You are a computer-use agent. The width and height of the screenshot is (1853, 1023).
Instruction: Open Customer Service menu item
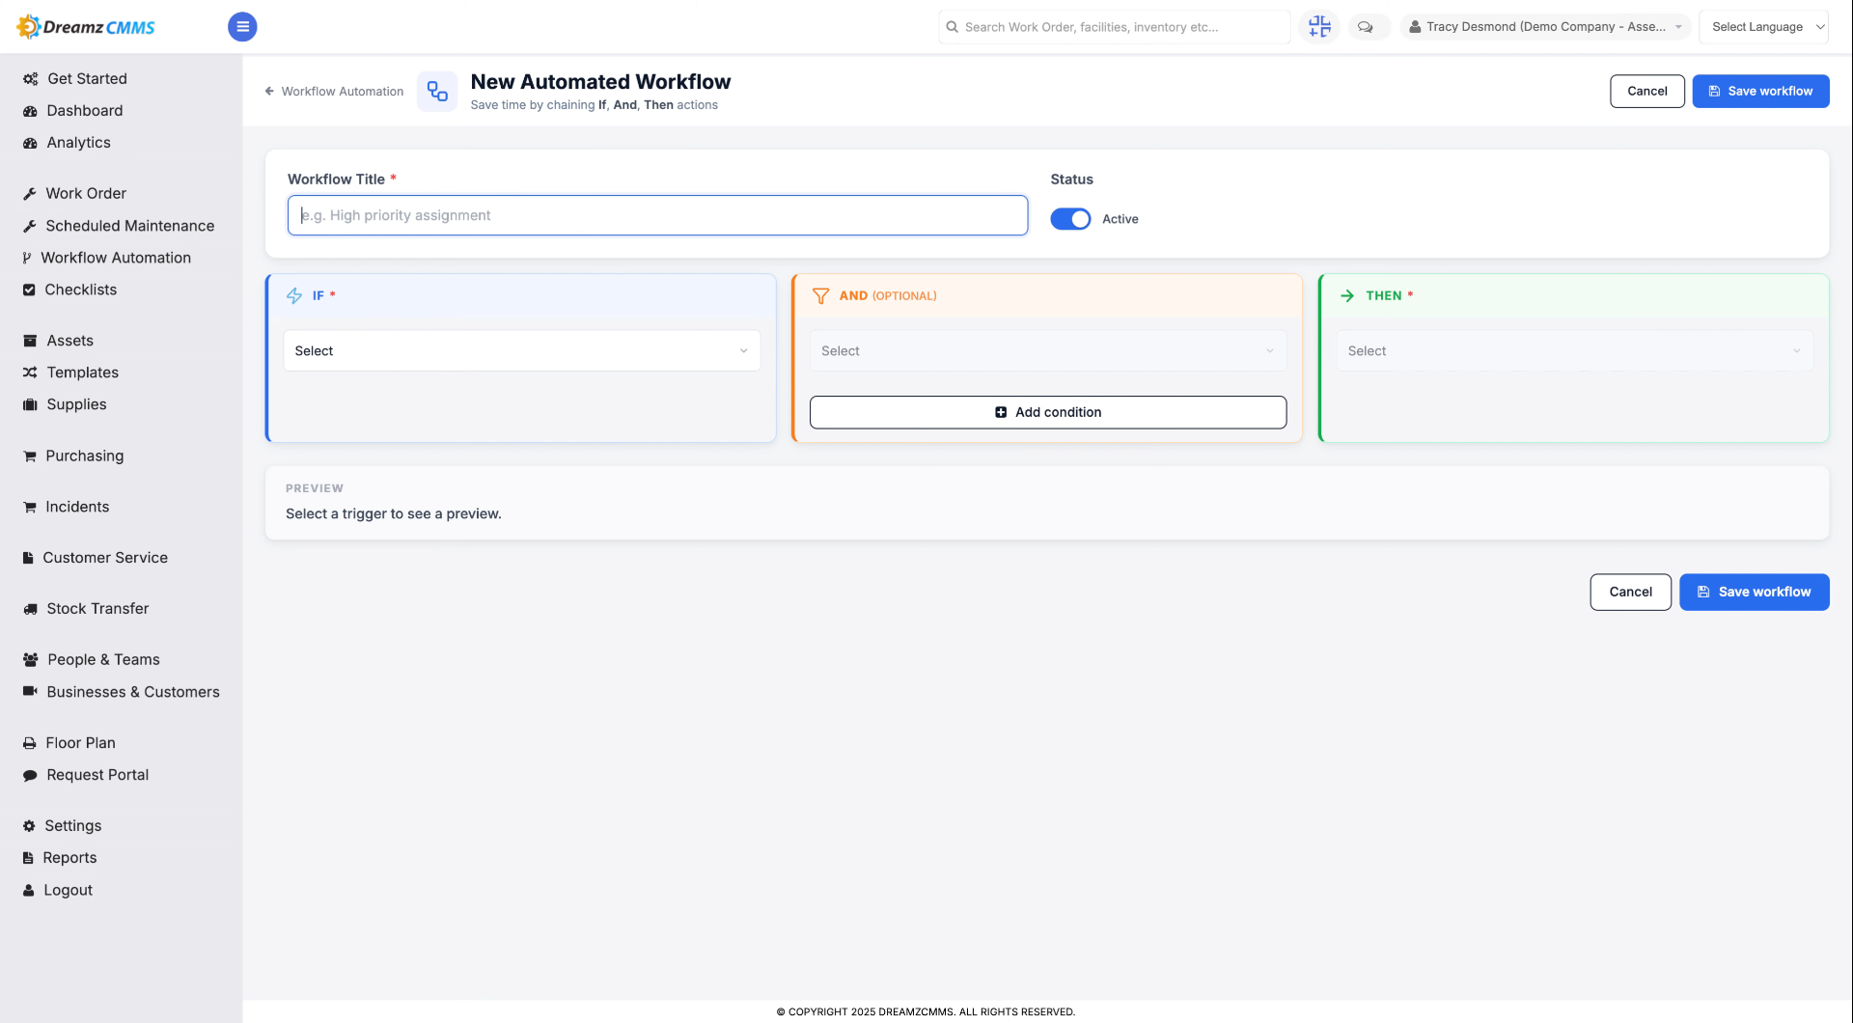[x=105, y=558]
